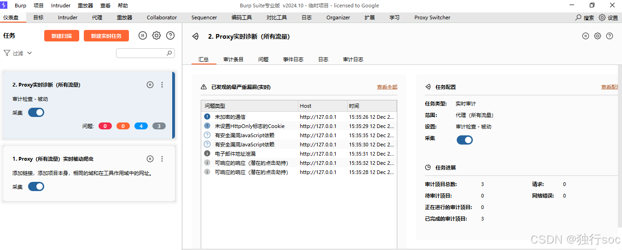Click severity icon of 未设置HttpOnly标志的Cookie row
Viewport: 622px width, 250px height.
tap(207, 126)
